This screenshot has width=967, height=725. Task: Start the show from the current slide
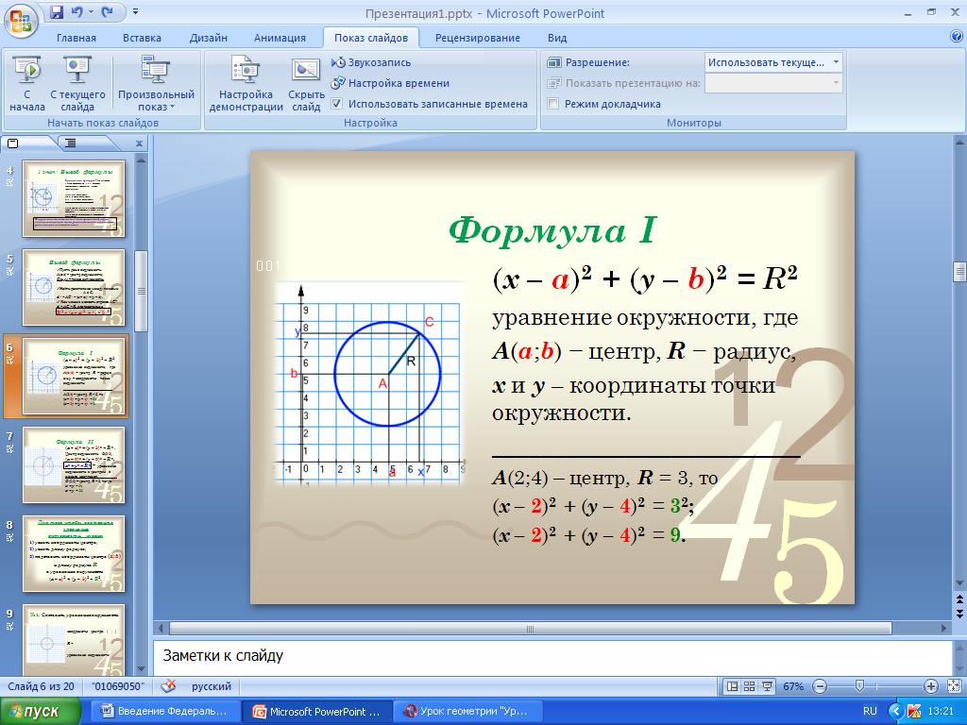coord(77,84)
